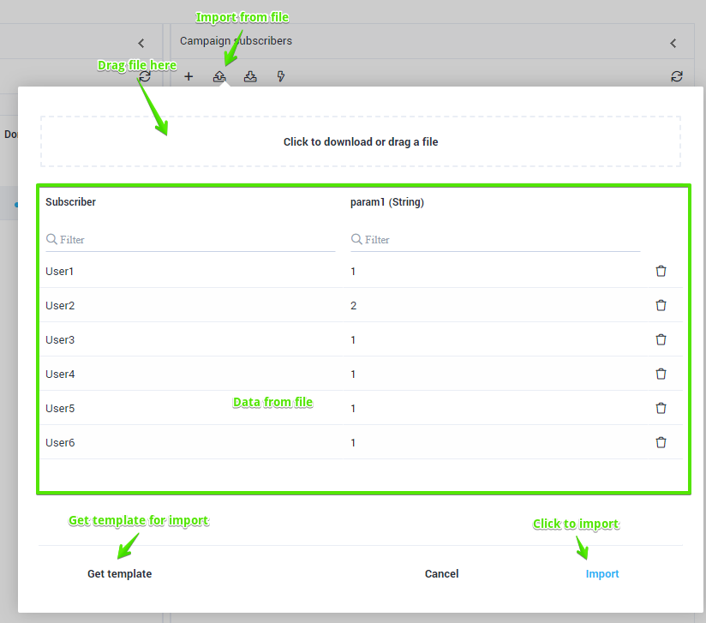This screenshot has height=623, width=706.
Task: Refresh the Campaign subscribers panel
Action: [x=677, y=76]
